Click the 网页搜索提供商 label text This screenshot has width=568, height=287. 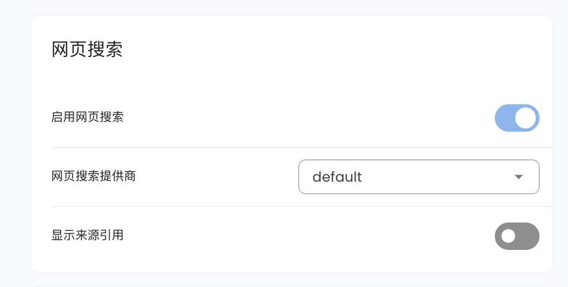tap(94, 176)
